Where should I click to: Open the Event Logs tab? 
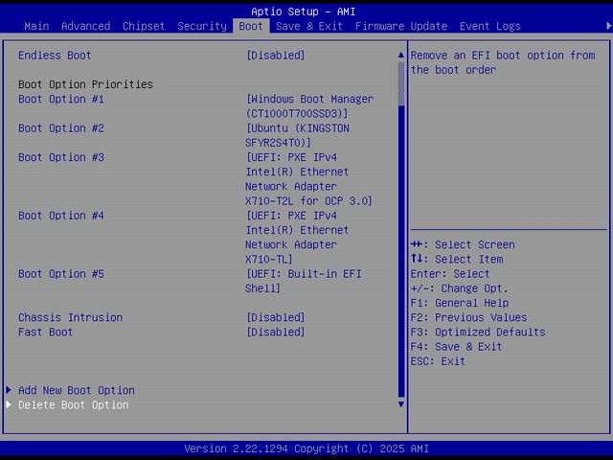point(489,26)
